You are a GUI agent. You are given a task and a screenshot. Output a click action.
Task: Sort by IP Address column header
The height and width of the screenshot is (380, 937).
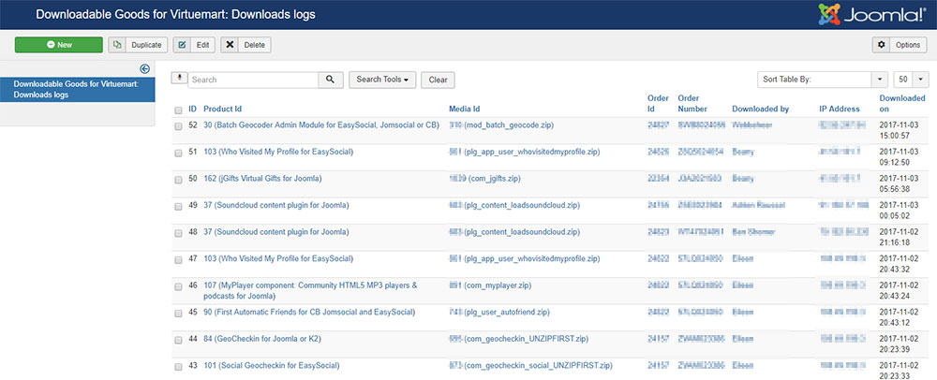coord(840,110)
